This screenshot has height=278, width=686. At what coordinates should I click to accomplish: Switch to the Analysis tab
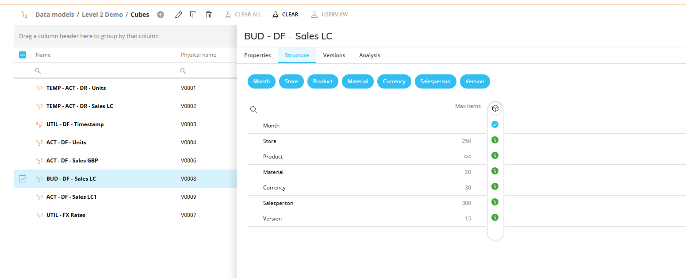[370, 55]
